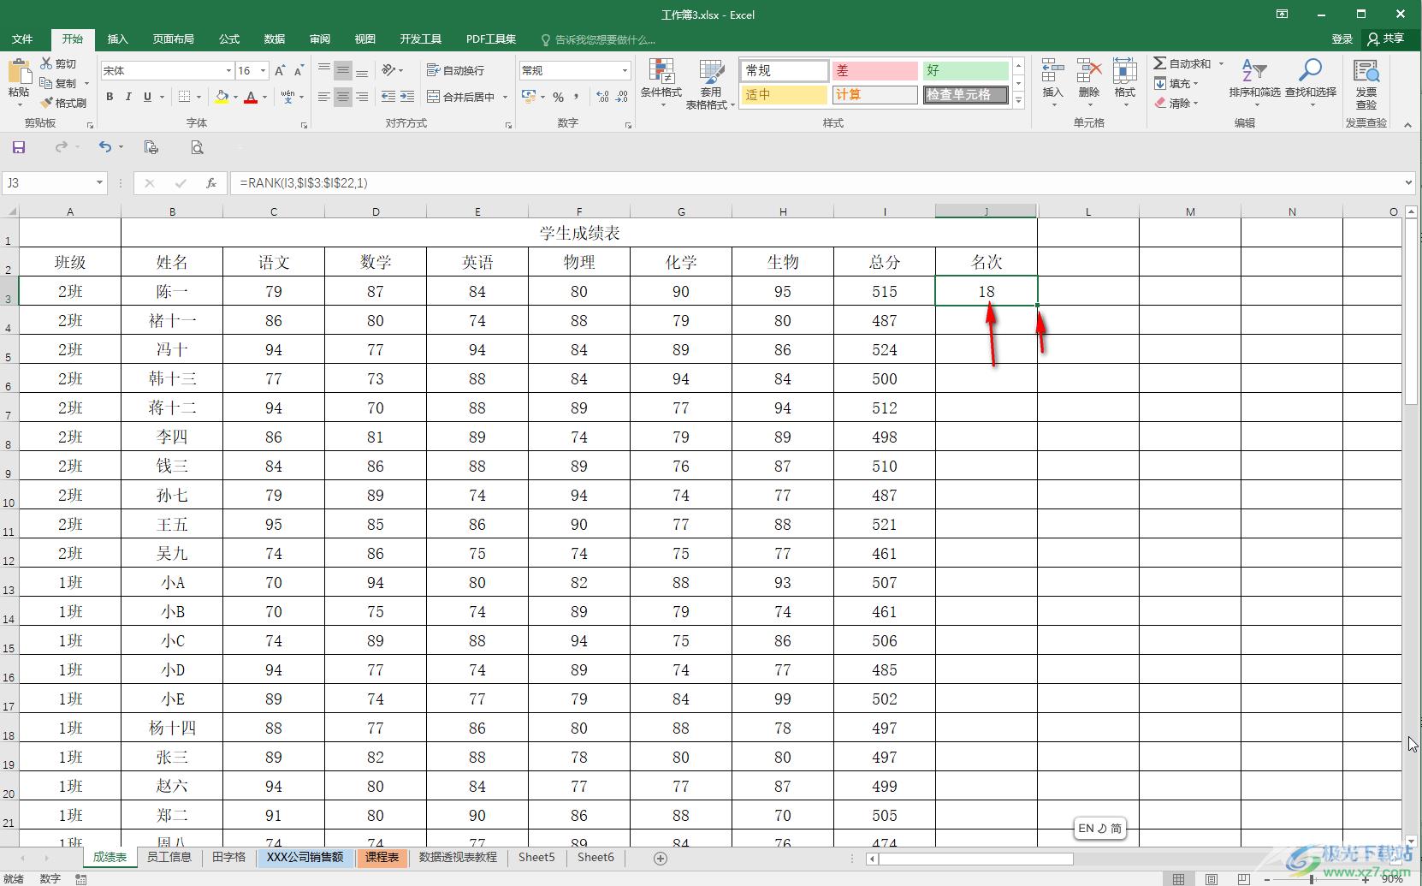Click the Cut (剪切) scissors icon

tap(46, 63)
